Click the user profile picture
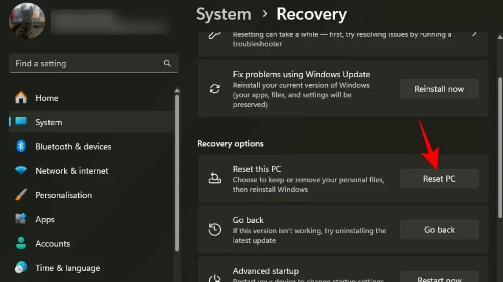503x282 pixels. [x=27, y=21]
